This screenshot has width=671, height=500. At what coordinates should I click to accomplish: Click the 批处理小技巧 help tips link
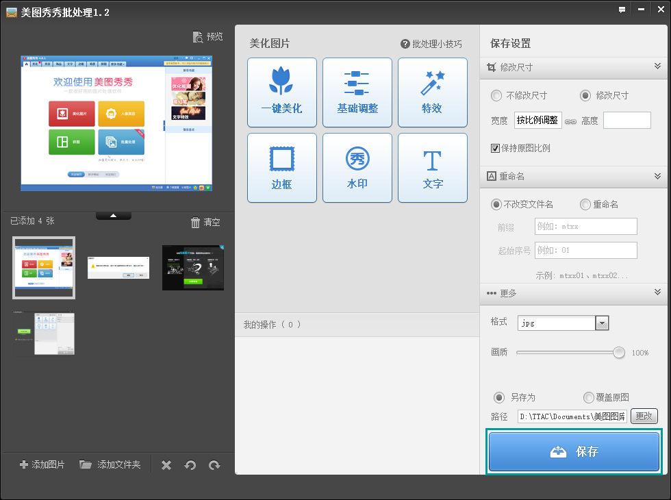point(431,44)
